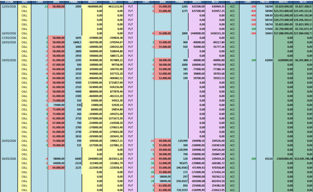Click ACC bruto $17.088.999,00

pyautogui.click(x=283, y=33)
